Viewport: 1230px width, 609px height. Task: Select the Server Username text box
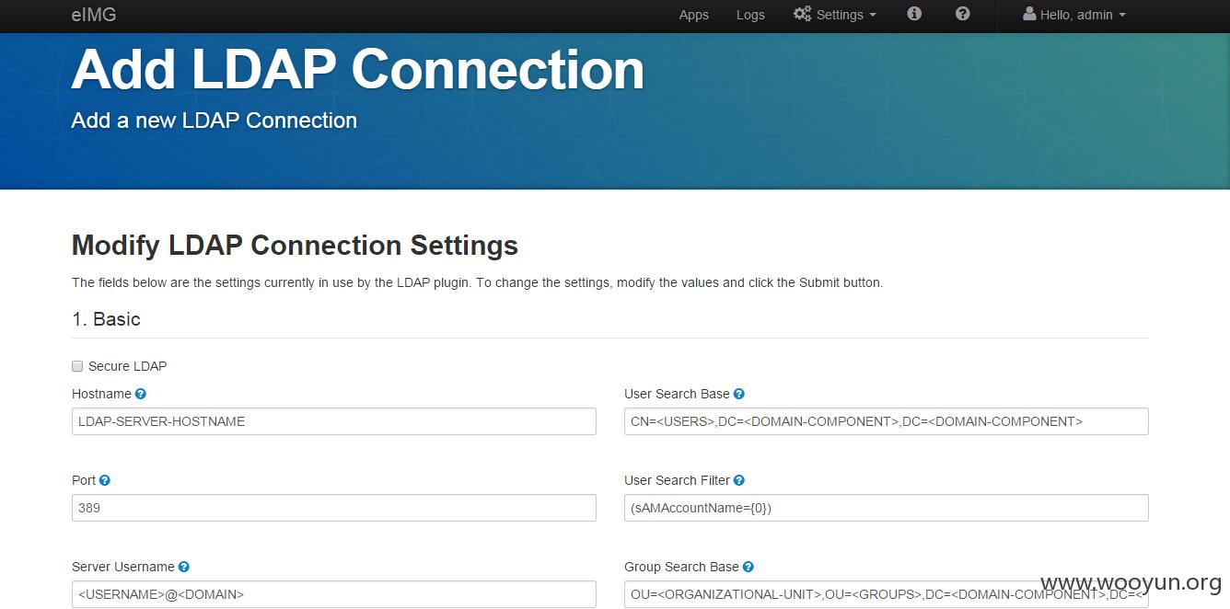coord(334,594)
